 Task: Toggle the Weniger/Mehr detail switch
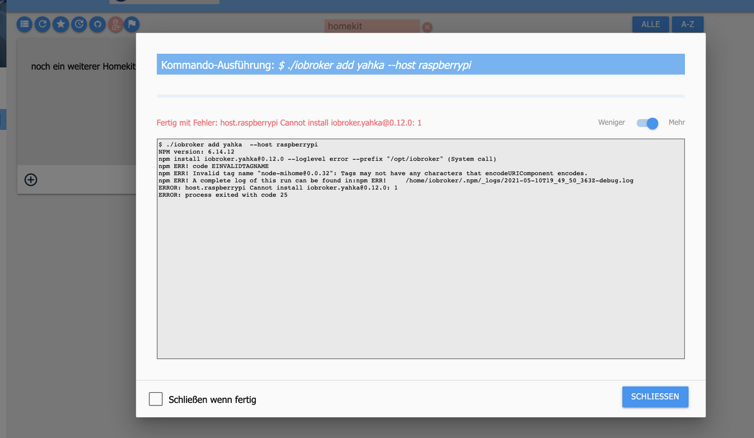647,123
